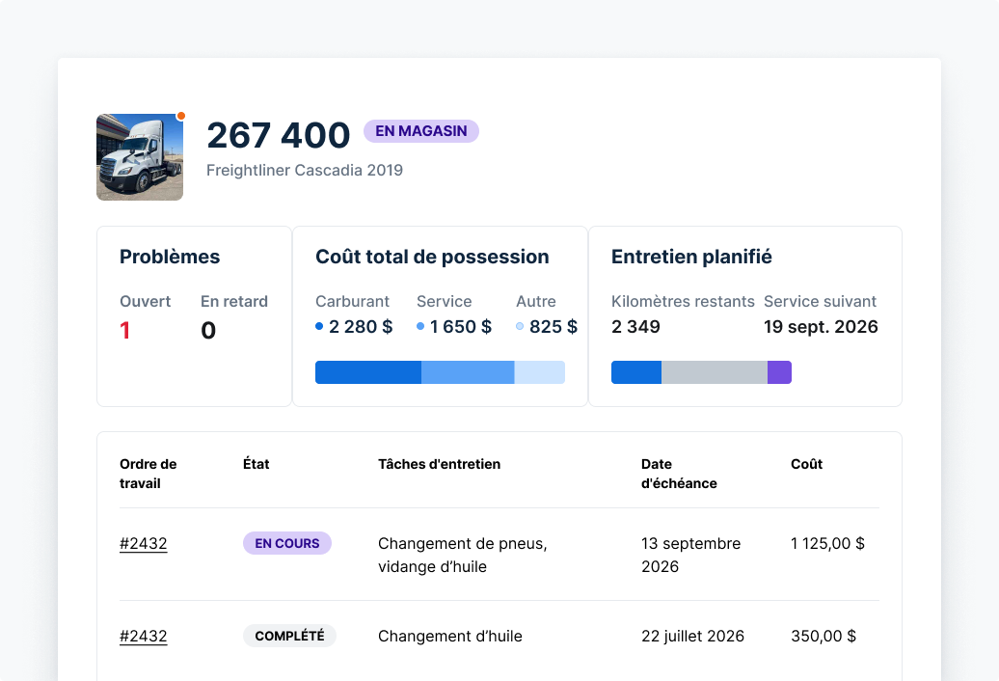
Task: Click the Kilomètres restants label
Action: pyautogui.click(x=683, y=301)
